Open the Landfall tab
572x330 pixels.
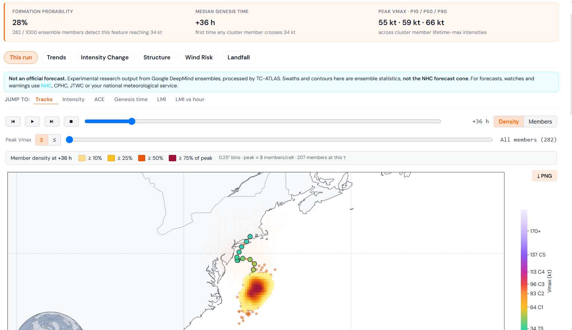239,57
